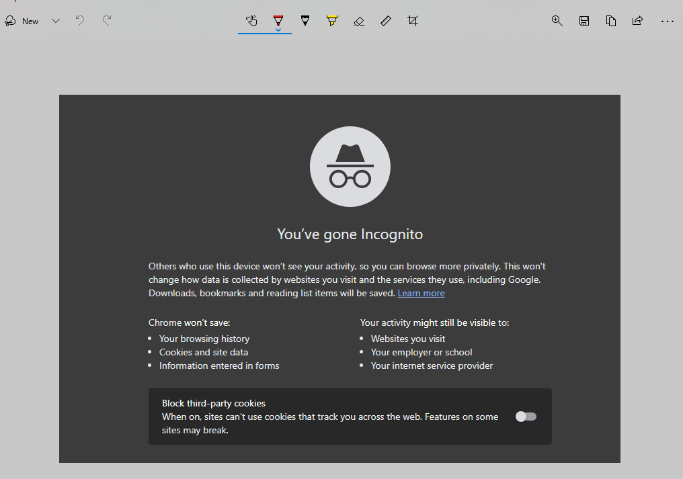Click the 'Learn more' link

click(421, 293)
